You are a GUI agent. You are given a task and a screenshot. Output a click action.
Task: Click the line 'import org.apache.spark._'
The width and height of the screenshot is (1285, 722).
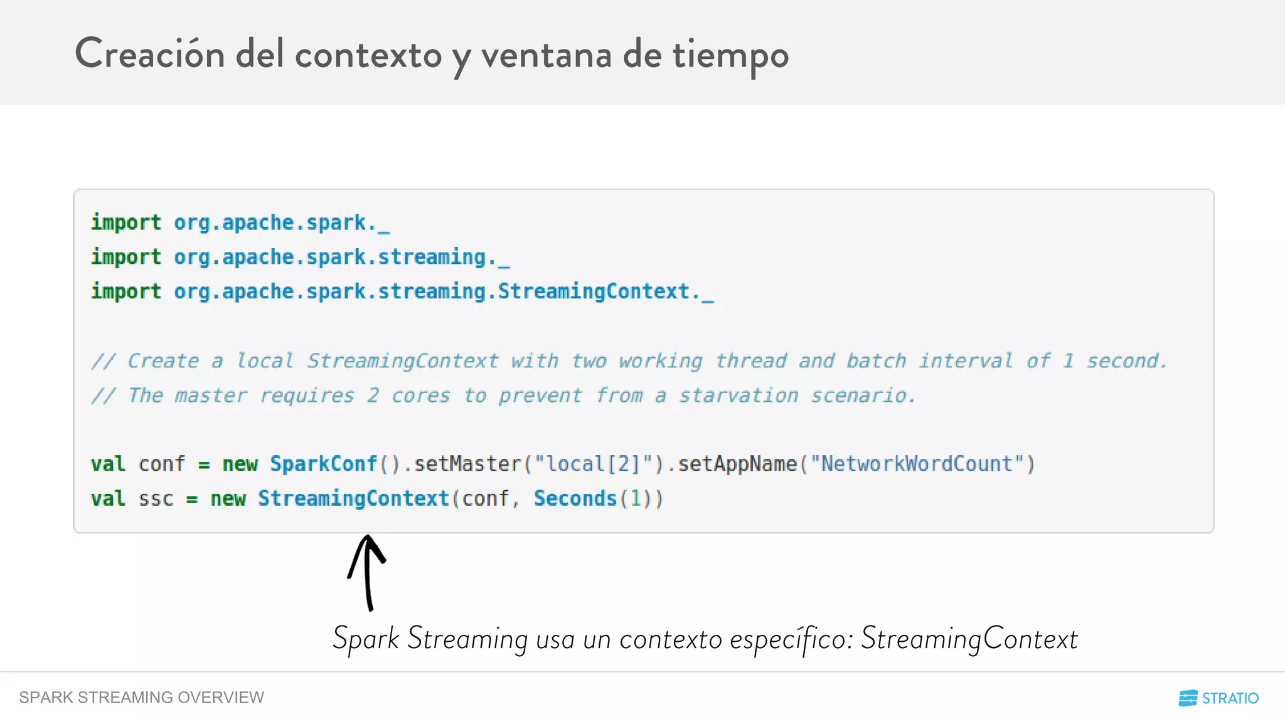click(x=240, y=223)
